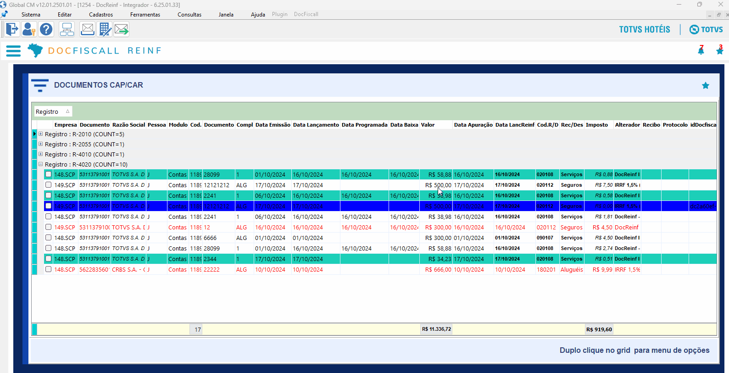Click the Protocolo column header
The width and height of the screenshot is (729, 373).
pyautogui.click(x=675, y=125)
